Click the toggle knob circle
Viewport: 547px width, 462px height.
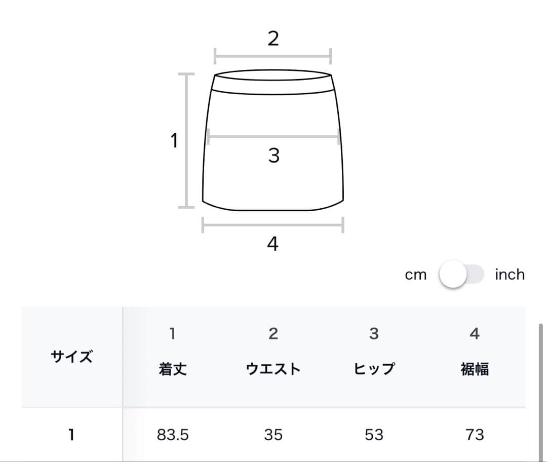click(x=452, y=275)
